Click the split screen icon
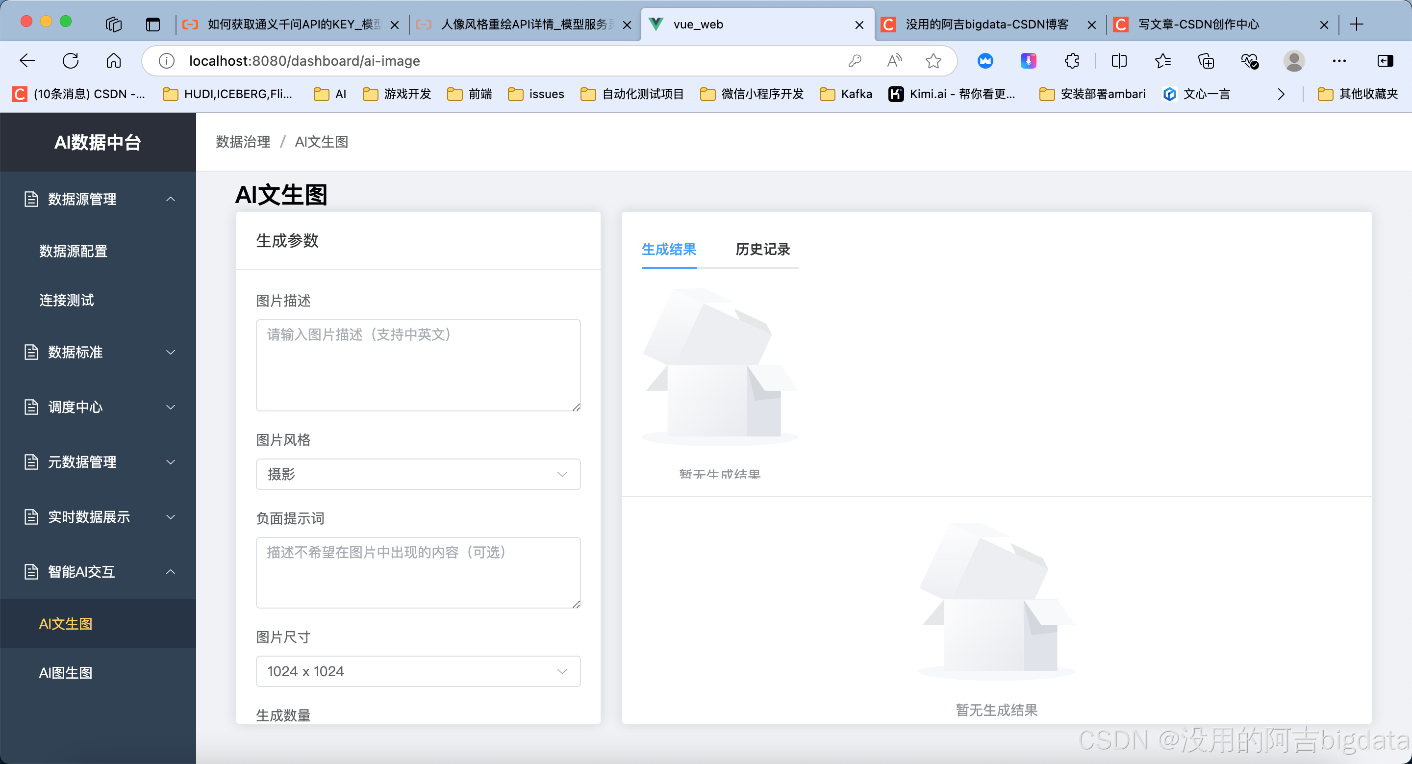The image size is (1412, 764). click(x=1119, y=61)
